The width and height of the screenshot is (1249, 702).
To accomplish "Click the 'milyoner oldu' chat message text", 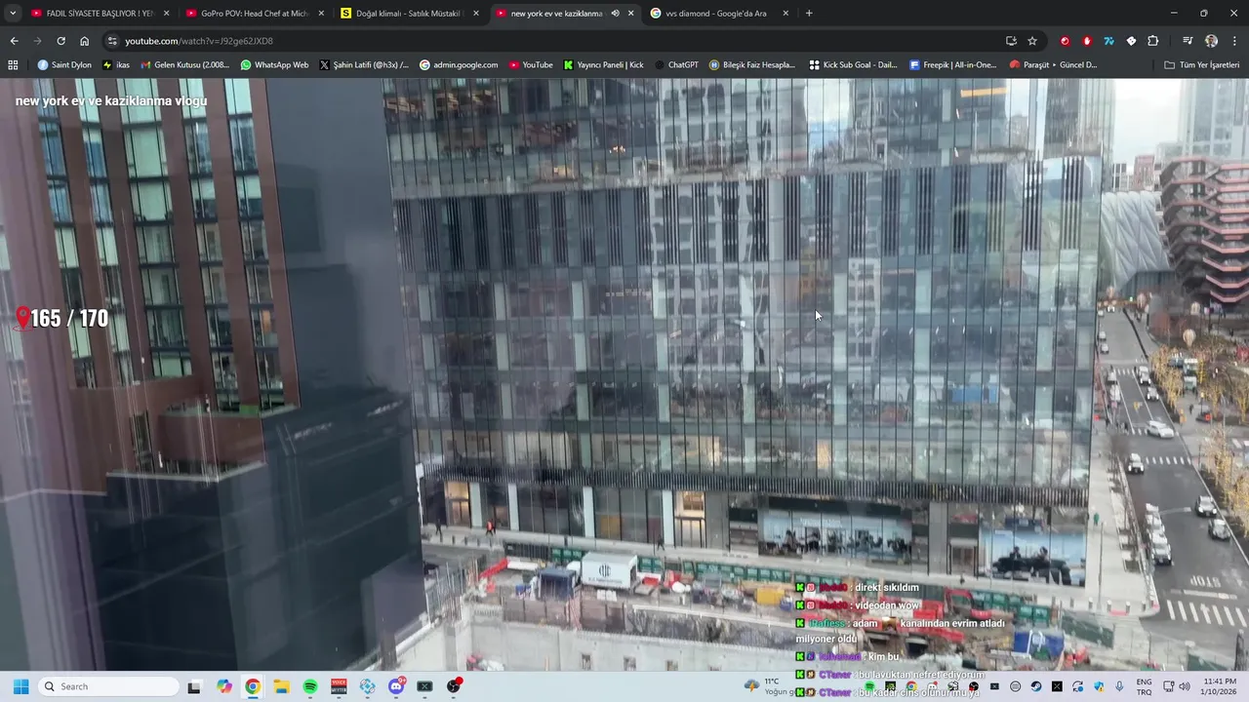I will [x=826, y=640].
